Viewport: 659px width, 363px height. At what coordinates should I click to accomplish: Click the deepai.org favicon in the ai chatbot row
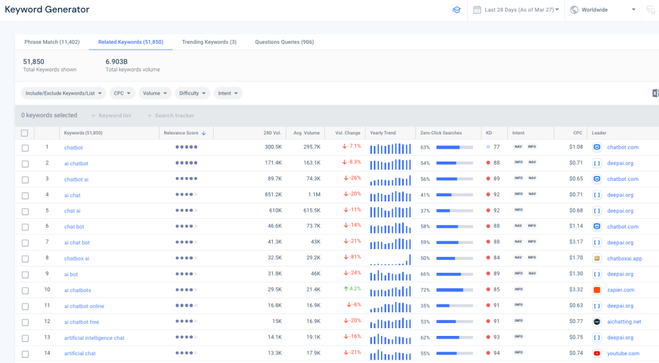click(597, 163)
